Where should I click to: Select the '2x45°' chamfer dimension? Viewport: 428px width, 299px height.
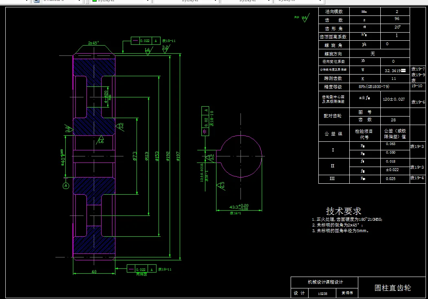[93, 43]
